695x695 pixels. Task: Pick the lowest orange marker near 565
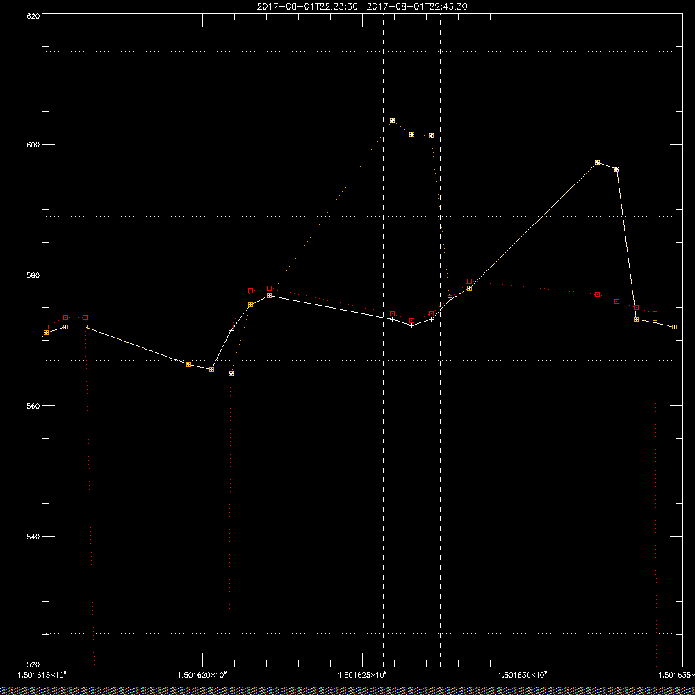[231, 374]
